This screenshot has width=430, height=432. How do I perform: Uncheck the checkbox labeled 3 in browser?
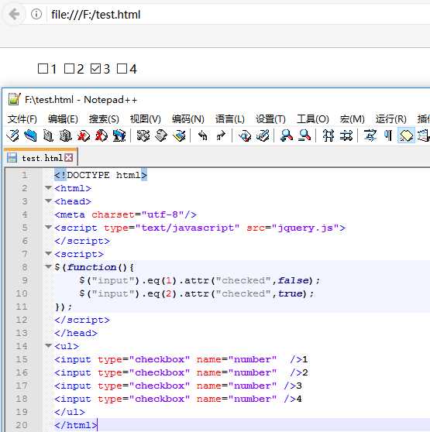click(95, 69)
